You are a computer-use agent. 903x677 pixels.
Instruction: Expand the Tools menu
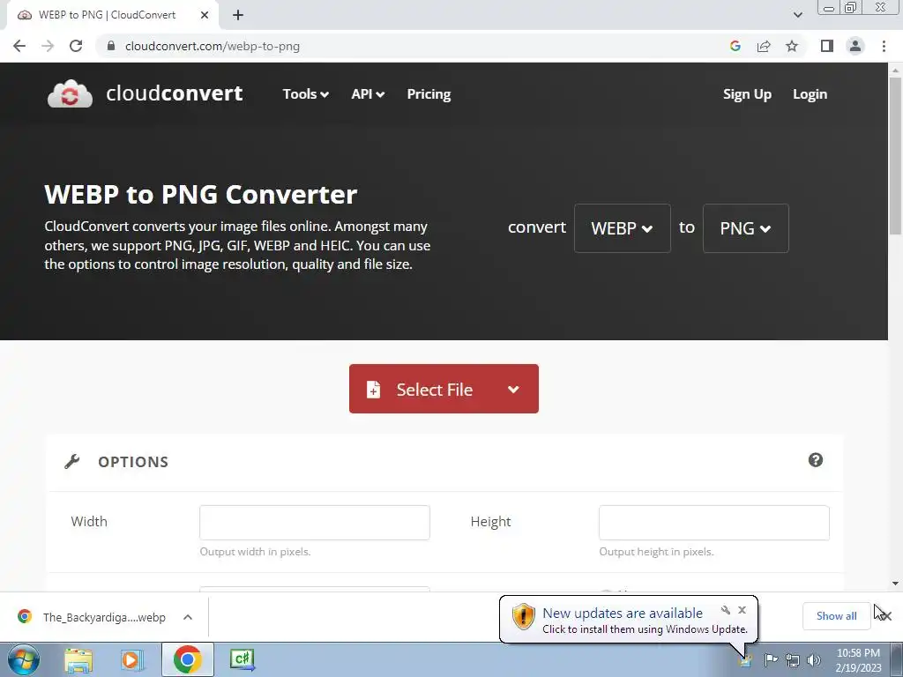click(305, 93)
